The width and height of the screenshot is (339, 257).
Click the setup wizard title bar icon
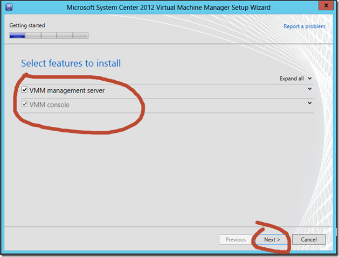click(x=9, y=7)
